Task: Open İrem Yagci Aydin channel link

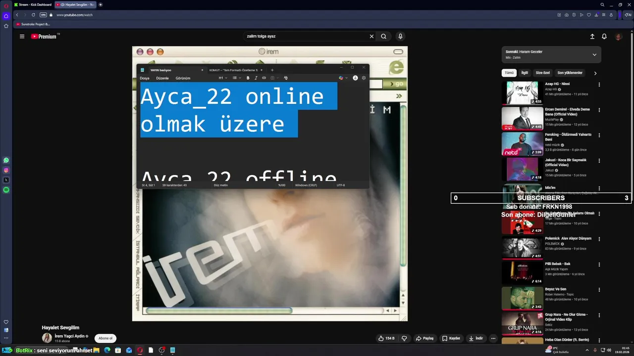Action: pos(69,336)
